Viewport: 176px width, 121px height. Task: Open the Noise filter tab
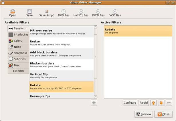[x=19, y=47]
